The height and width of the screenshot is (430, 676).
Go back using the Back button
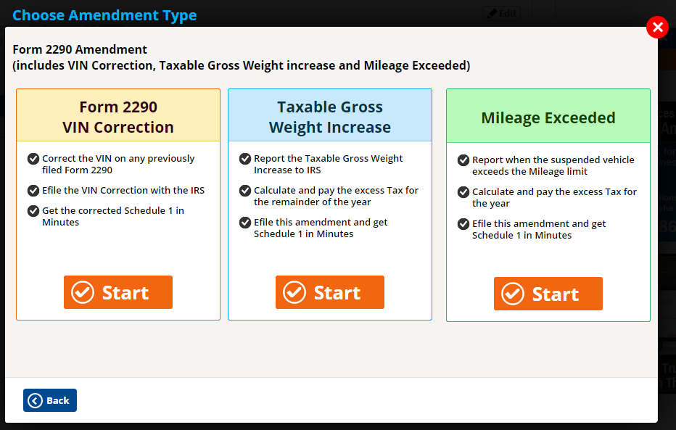click(50, 400)
